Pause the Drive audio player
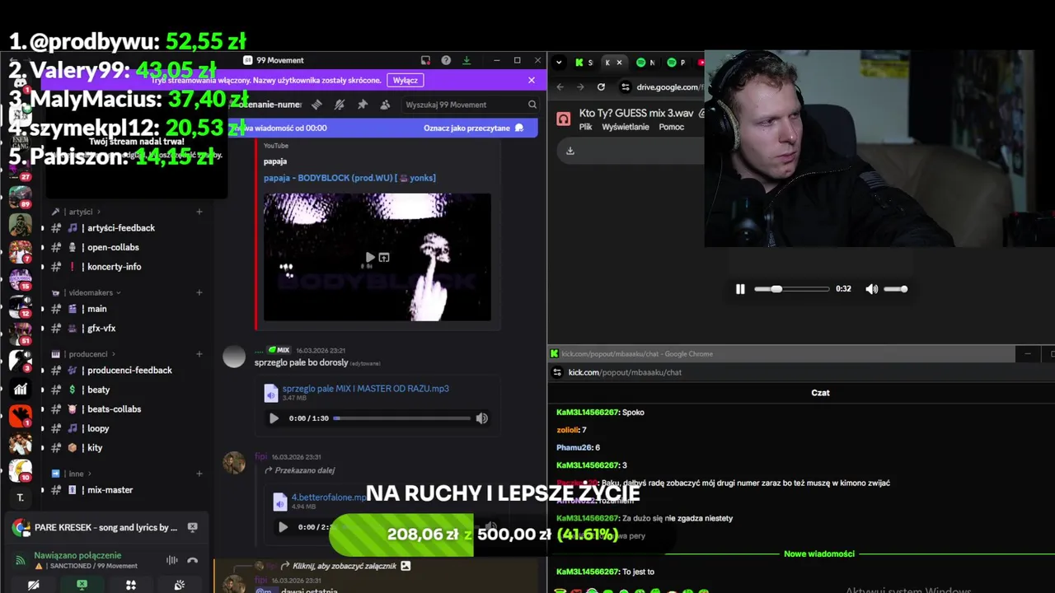This screenshot has height=593, width=1055. pyautogui.click(x=740, y=289)
